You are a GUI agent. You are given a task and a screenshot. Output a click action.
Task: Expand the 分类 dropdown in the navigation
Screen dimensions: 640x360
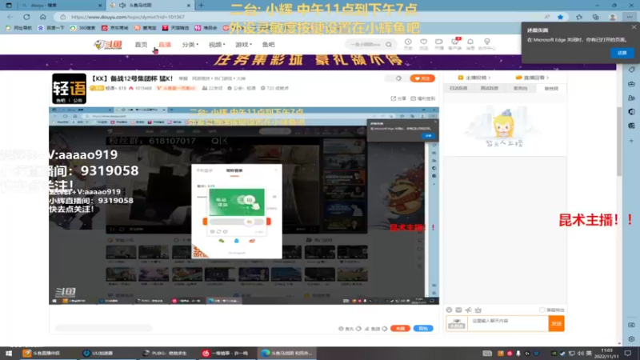(x=190, y=45)
